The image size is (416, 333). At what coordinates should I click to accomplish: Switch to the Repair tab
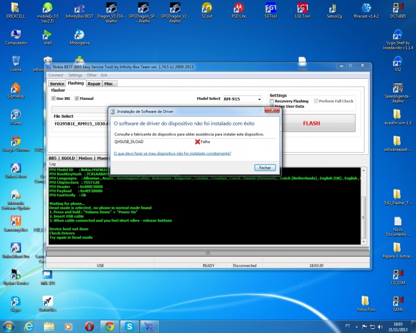click(94, 84)
